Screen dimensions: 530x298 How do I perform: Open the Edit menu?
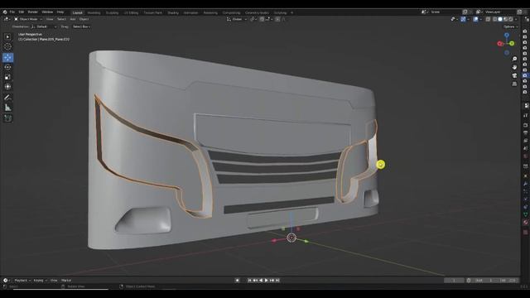(x=22, y=12)
